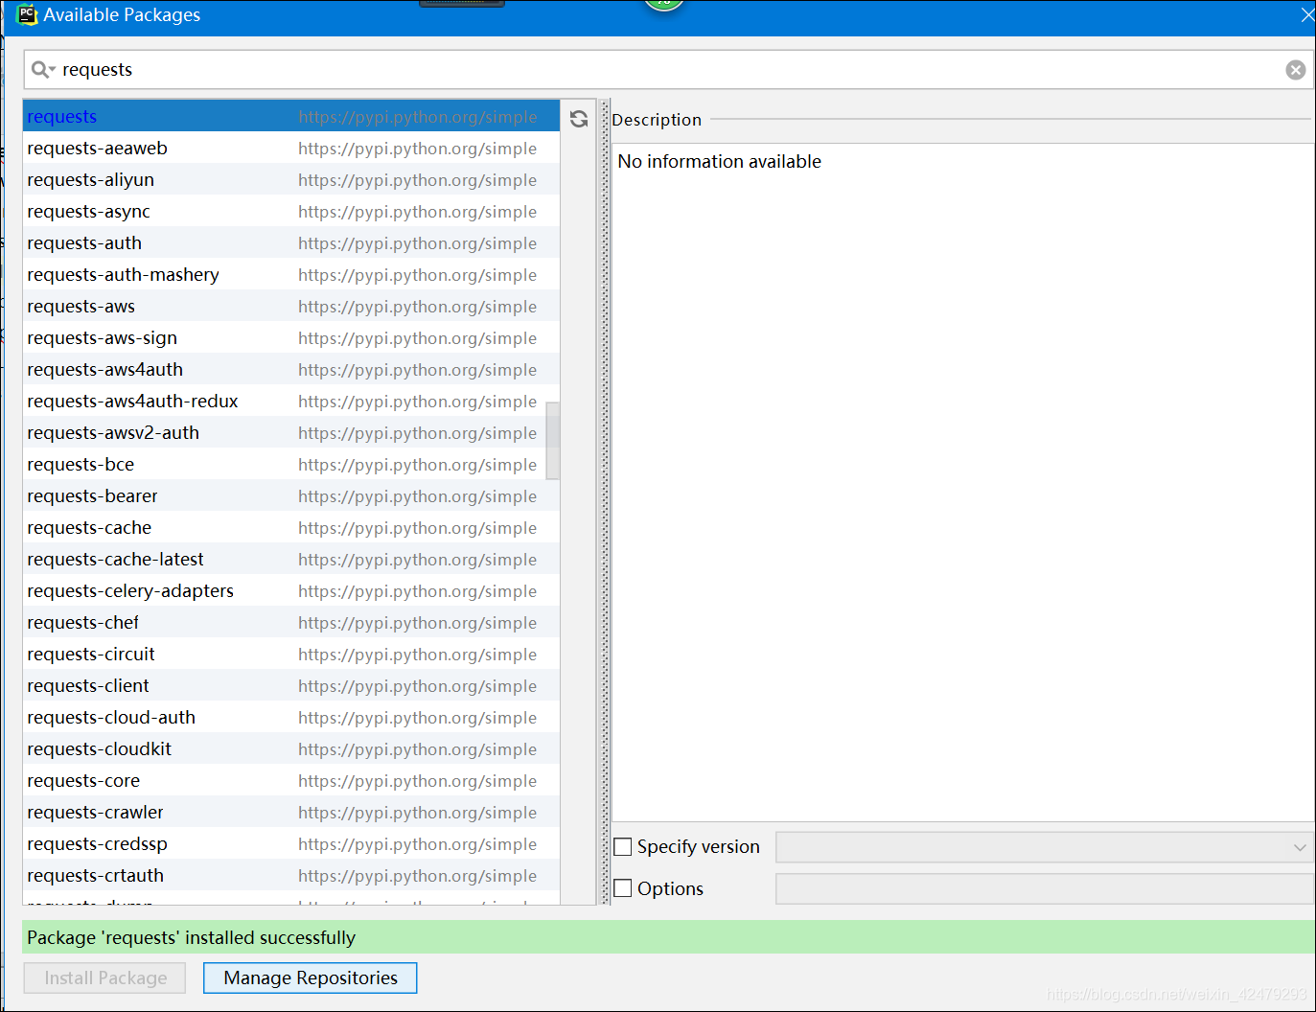
Task: Select the requests-crtauth package
Action: 291,876
